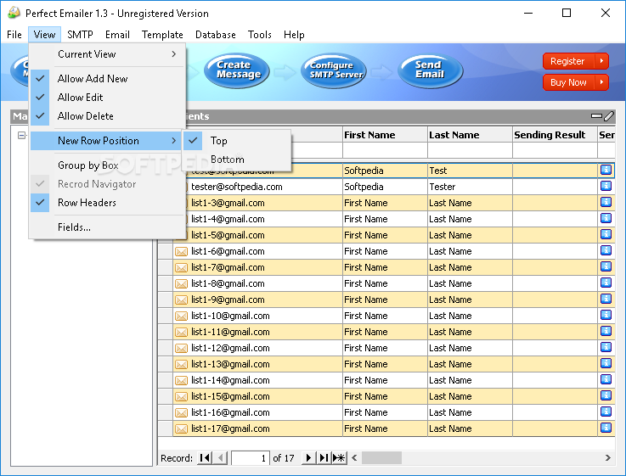Select Bottom new row position

pyautogui.click(x=236, y=160)
